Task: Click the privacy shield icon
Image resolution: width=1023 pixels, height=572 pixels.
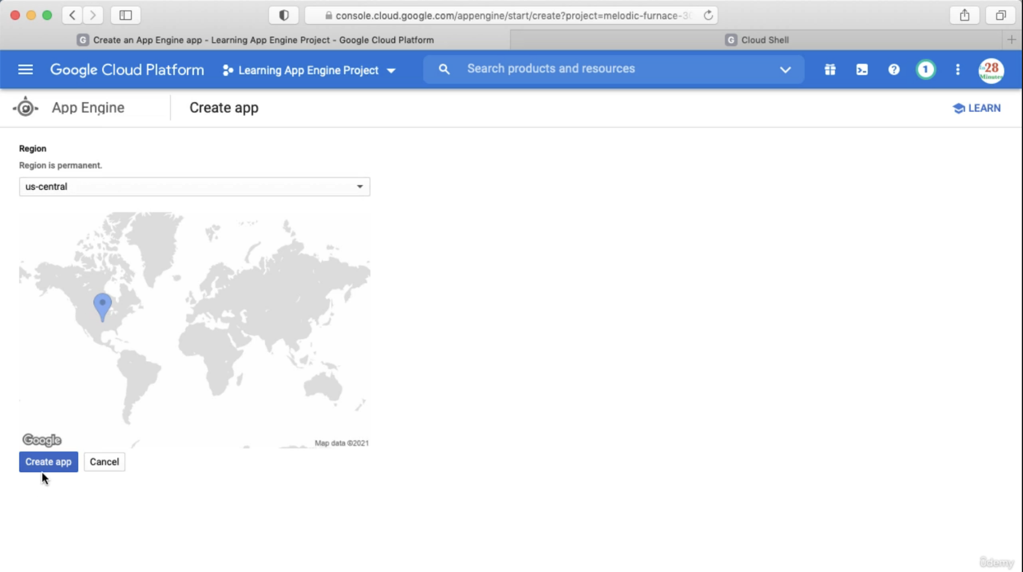Action: pos(284,15)
